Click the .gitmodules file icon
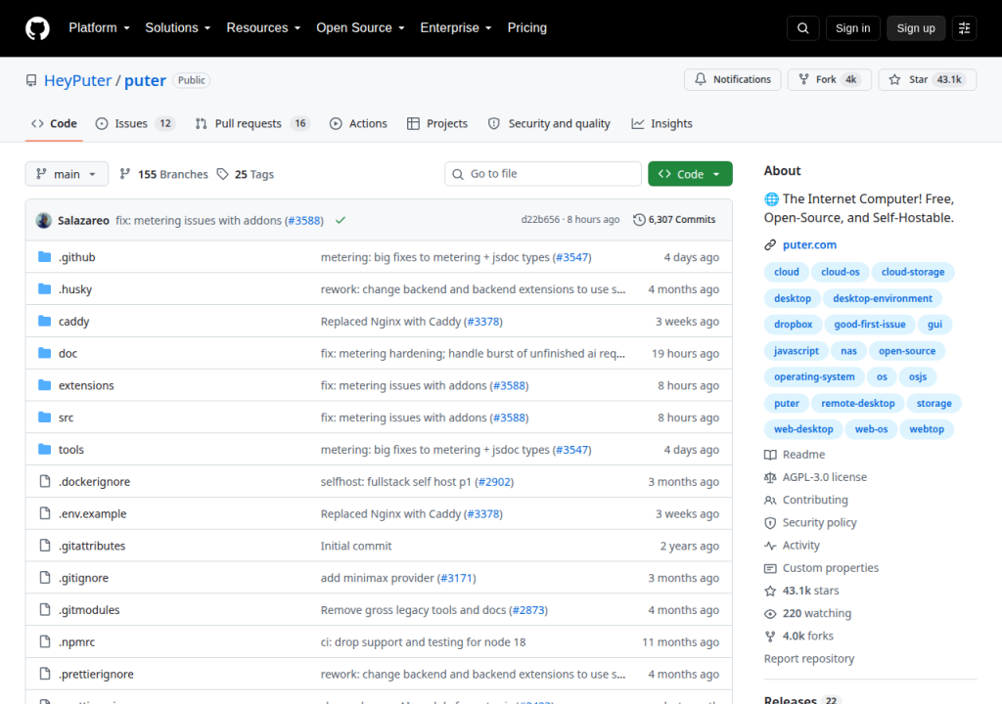This screenshot has width=1002, height=704. click(x=45, y=609)
